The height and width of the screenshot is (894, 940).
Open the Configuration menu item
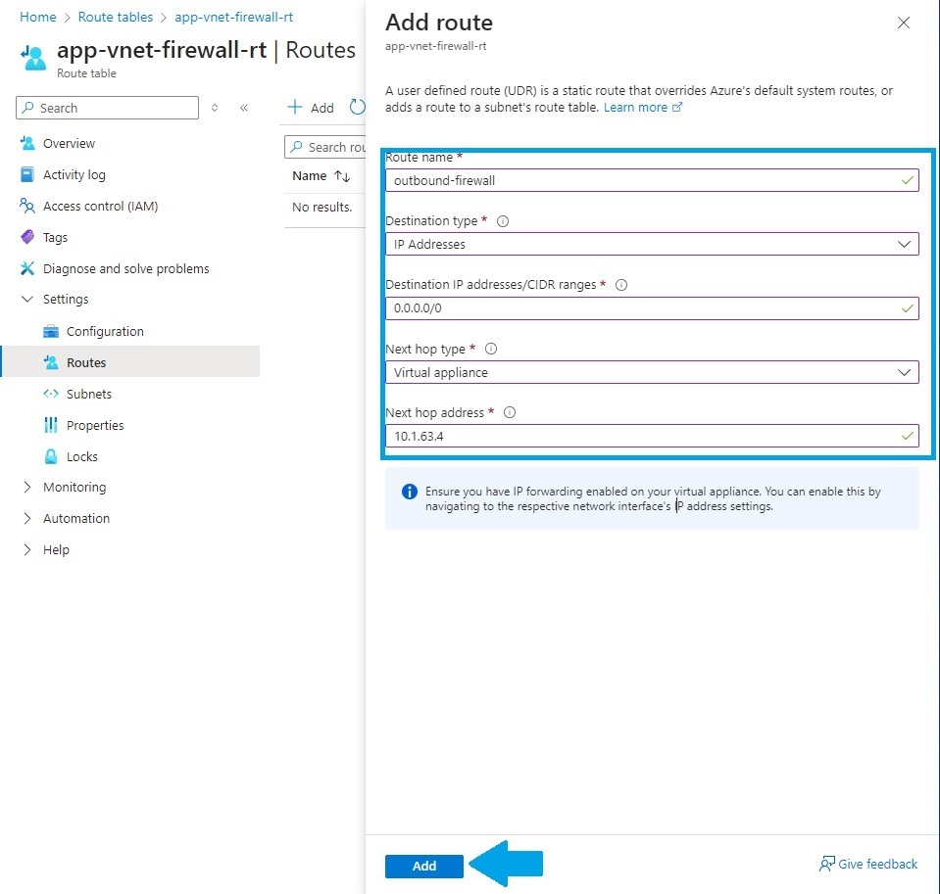tap(105, 331)
